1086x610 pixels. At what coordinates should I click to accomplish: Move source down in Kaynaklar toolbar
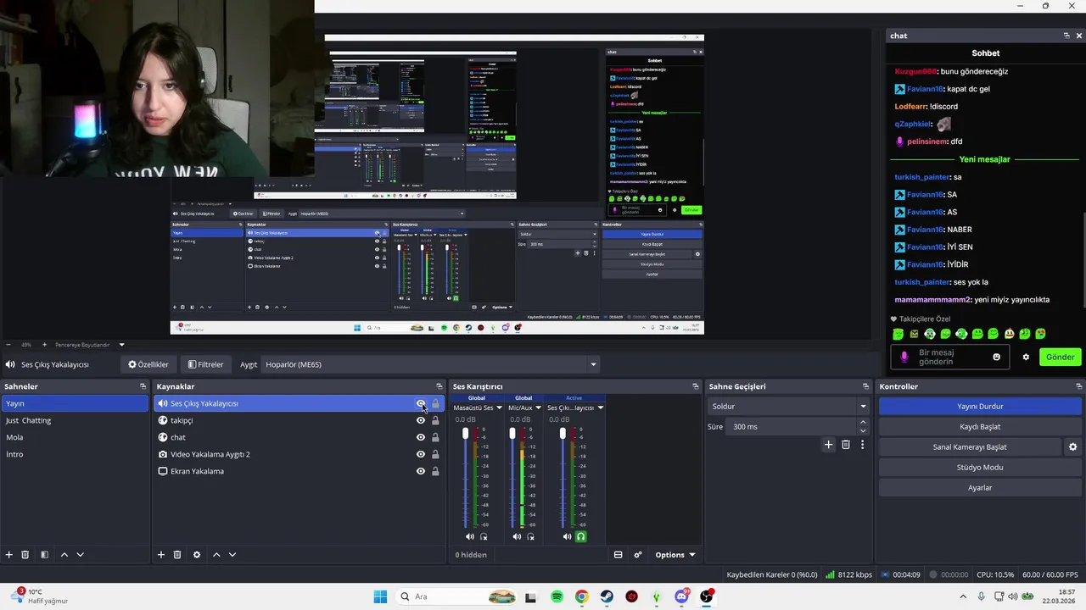tap(232, 555)
